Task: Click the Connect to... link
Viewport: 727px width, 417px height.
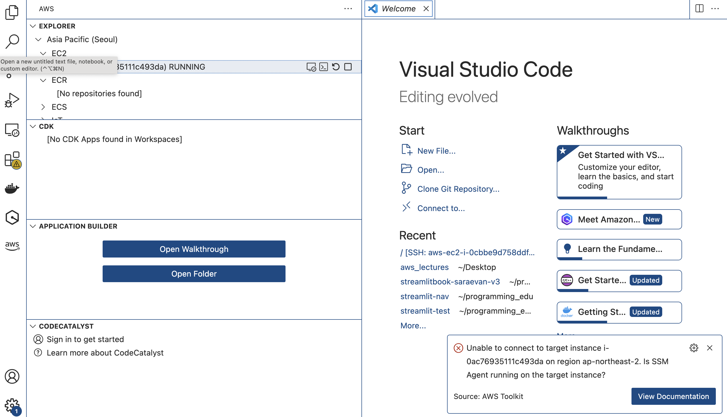Action: pyautogui.click(x=441, y=208)
